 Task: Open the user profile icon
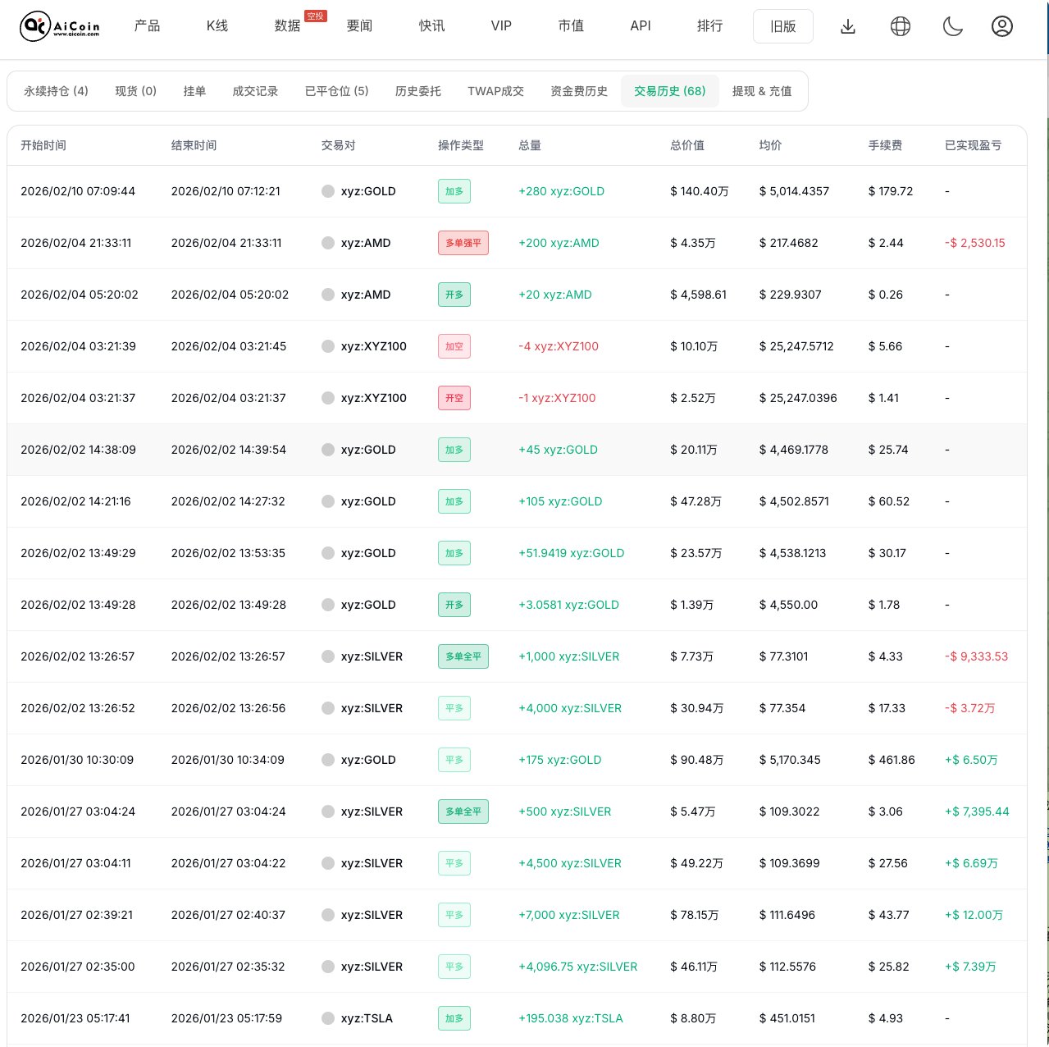[1001, 25]
